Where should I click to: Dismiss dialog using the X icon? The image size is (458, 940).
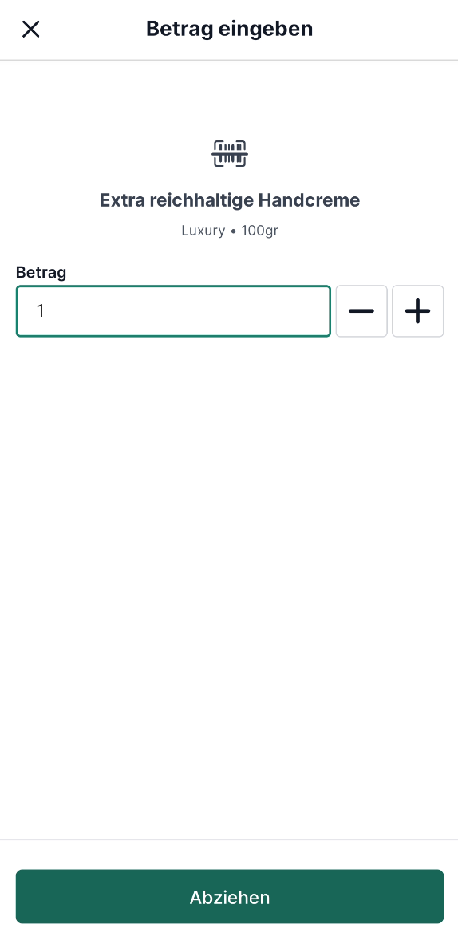pyautogui.click(x=30, y=29)
